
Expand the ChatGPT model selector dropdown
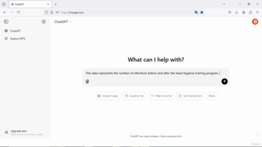point(63,22)
